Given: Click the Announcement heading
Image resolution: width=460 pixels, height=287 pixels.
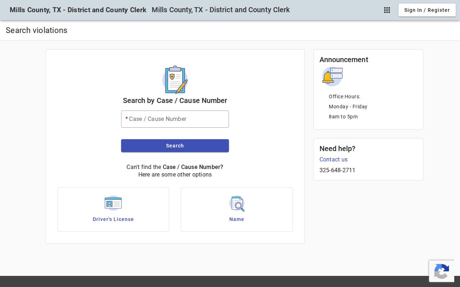Looking at the screenshot, I should (344, 60).
